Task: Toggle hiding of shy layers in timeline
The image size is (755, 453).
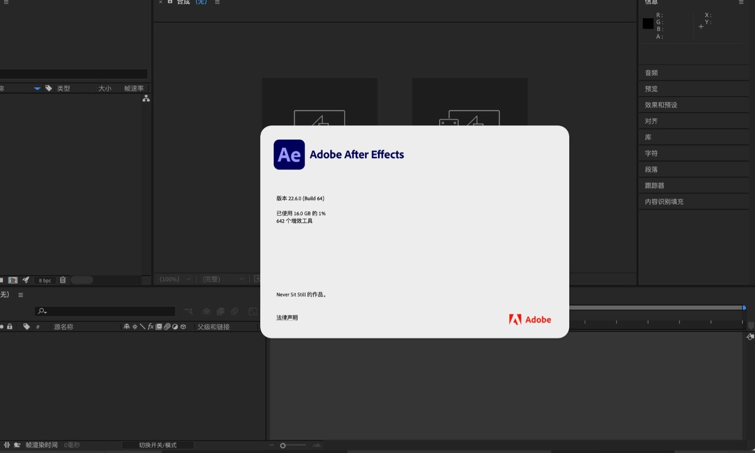Action: coord(205,311)
